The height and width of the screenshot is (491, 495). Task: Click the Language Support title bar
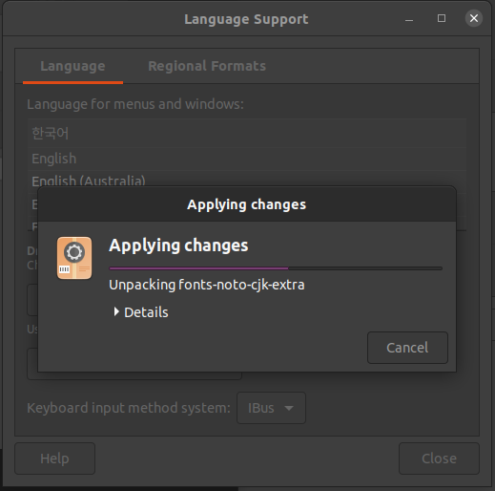pyautogui.click(x=246, y=19)
